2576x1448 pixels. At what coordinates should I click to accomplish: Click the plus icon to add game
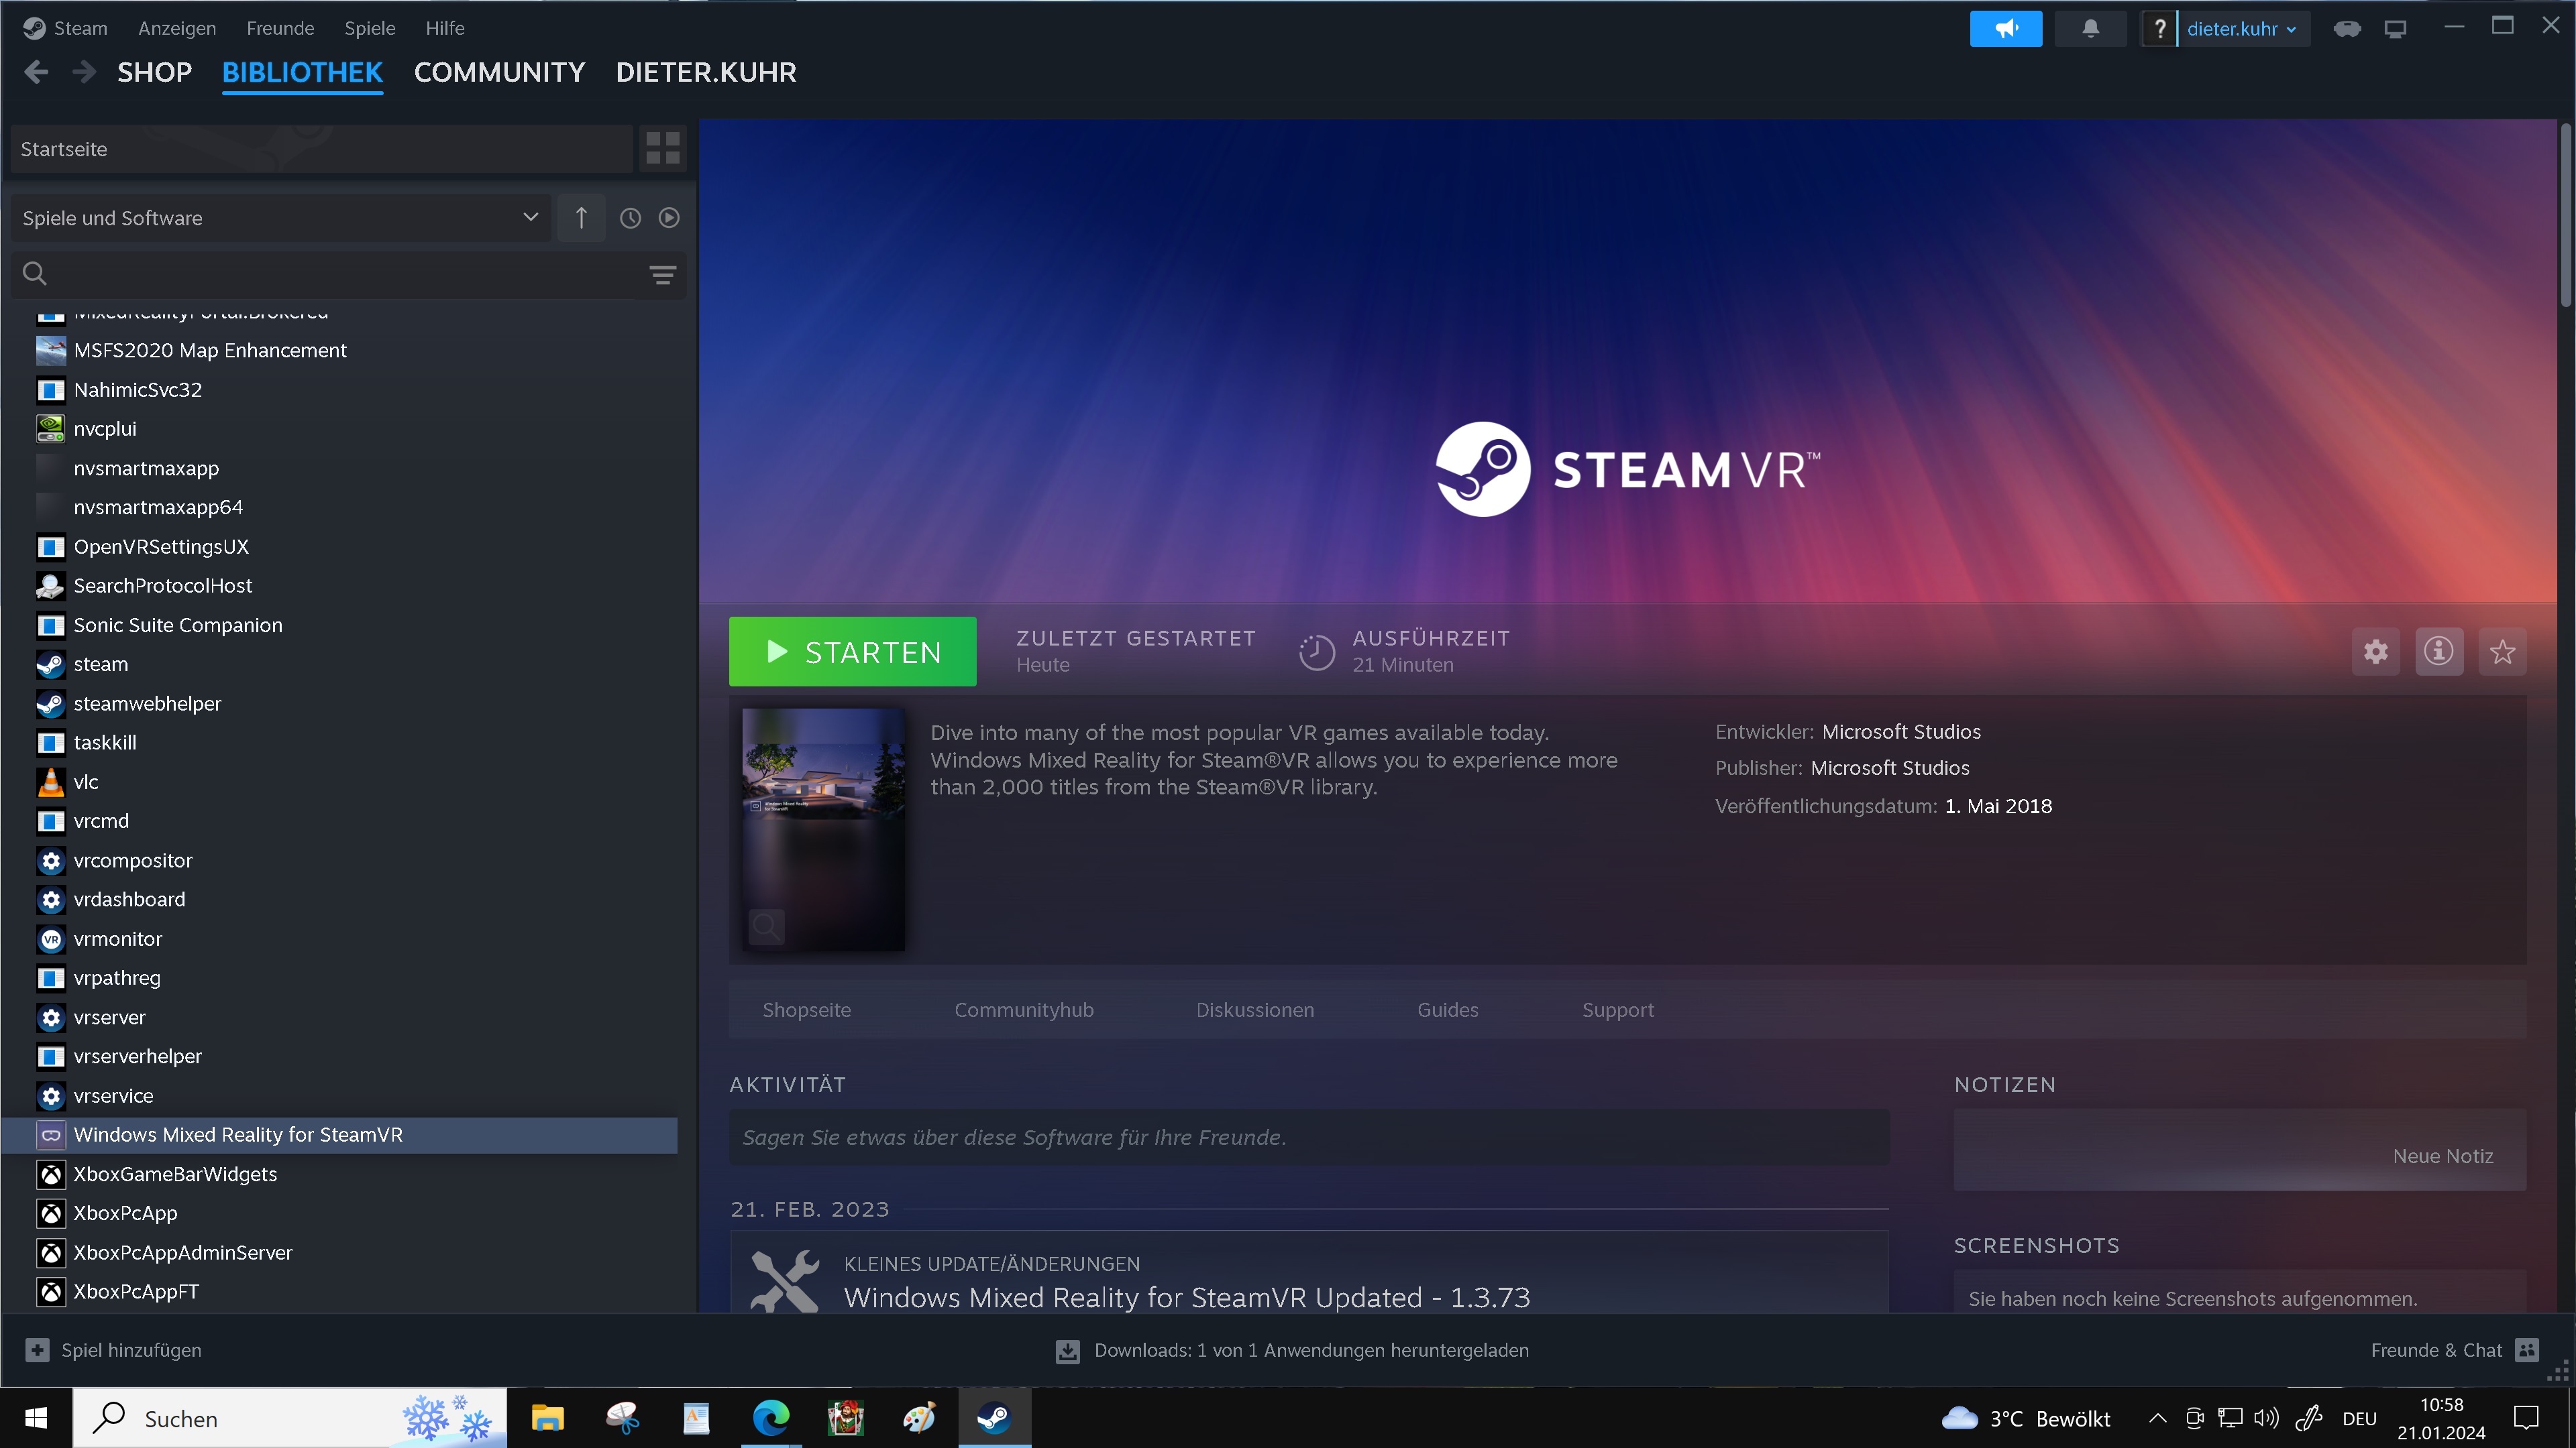pos(37,1350)
